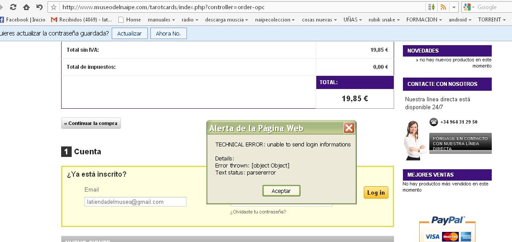Click Aceptar in the alert dialog
Image resolution: width=512 pixels, height=242 pixels.
tap(281, 191)
